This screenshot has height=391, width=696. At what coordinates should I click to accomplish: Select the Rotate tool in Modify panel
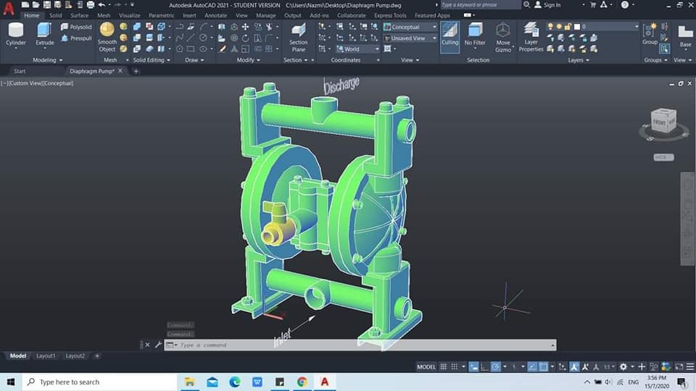[245, 38]
